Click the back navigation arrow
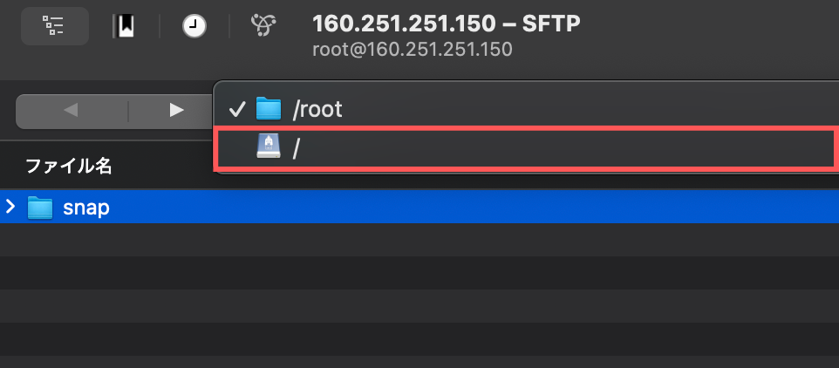The image size is (839, 368). click(72, 110)
